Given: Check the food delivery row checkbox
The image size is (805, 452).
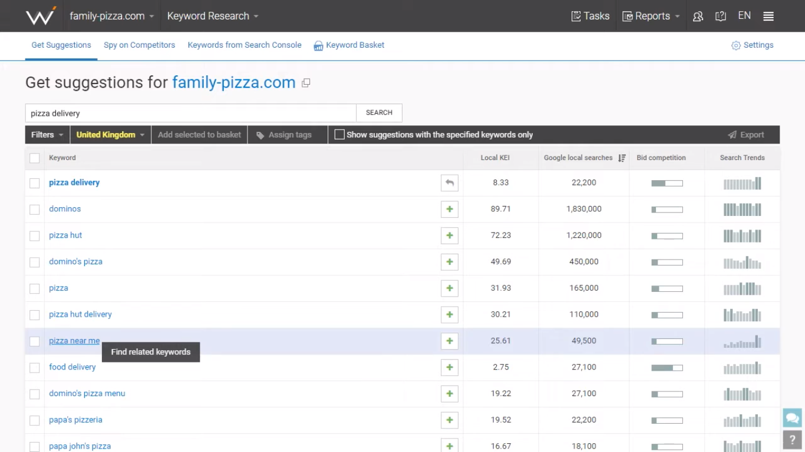Looking at the screenshot, I should (x=35, y=368).
